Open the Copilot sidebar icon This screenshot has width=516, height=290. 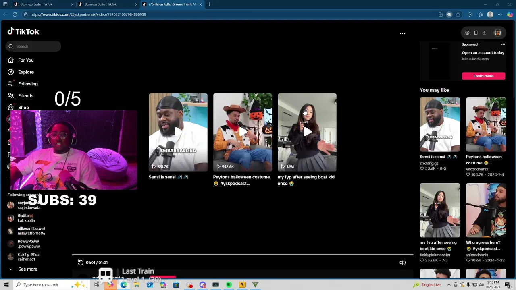coord(510,14)
